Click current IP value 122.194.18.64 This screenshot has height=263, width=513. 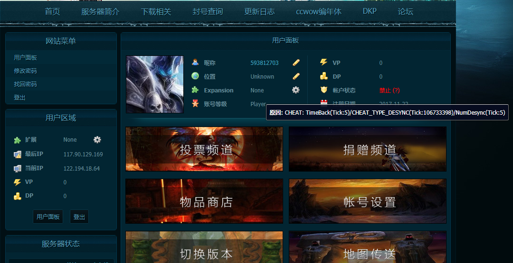(x=82, y=169)
